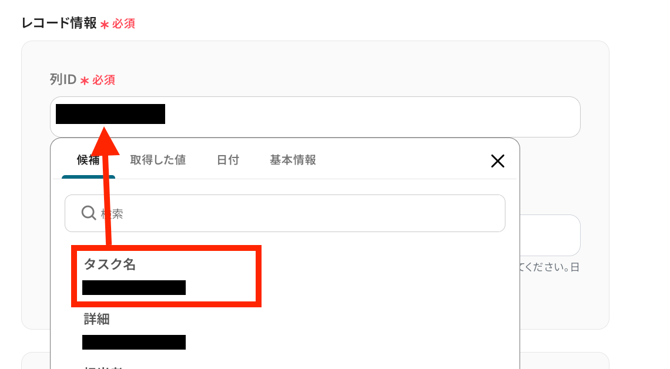Close the candidate popup with X
670x369 pixels.
point(498,161)
